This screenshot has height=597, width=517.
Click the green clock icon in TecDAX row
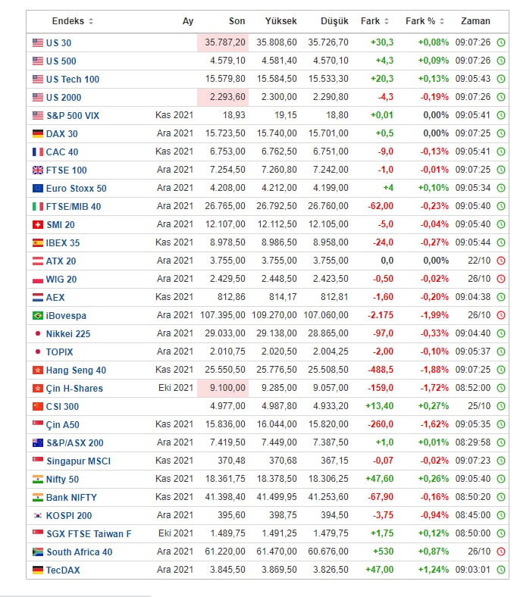click(501, 570)
